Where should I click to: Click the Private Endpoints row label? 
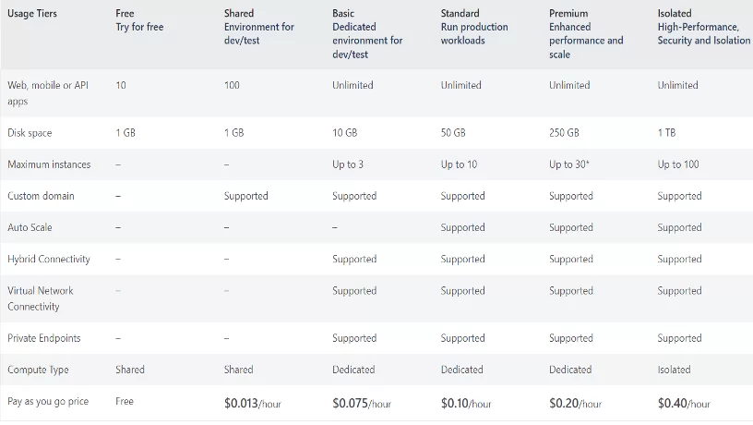coord(43,338)
